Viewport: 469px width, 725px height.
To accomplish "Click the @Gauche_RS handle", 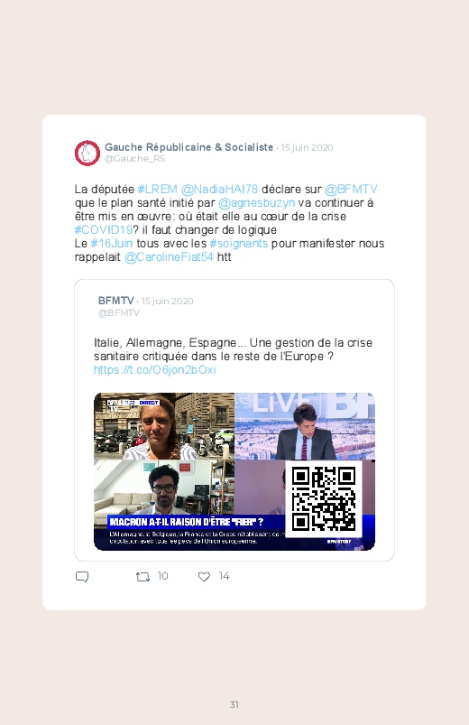I will coord(135,159).
